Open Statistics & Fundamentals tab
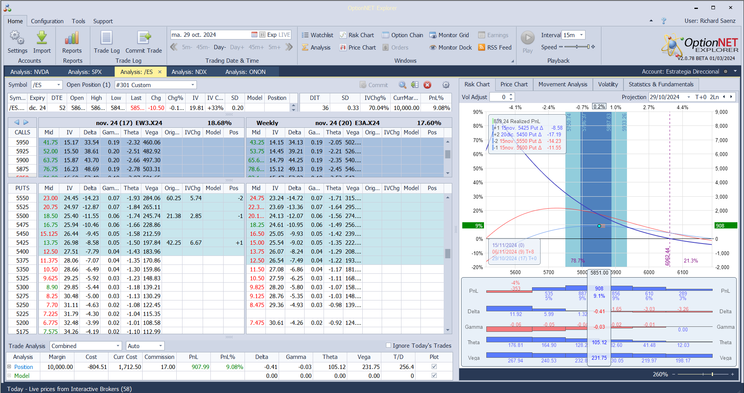 pos(661,84)
